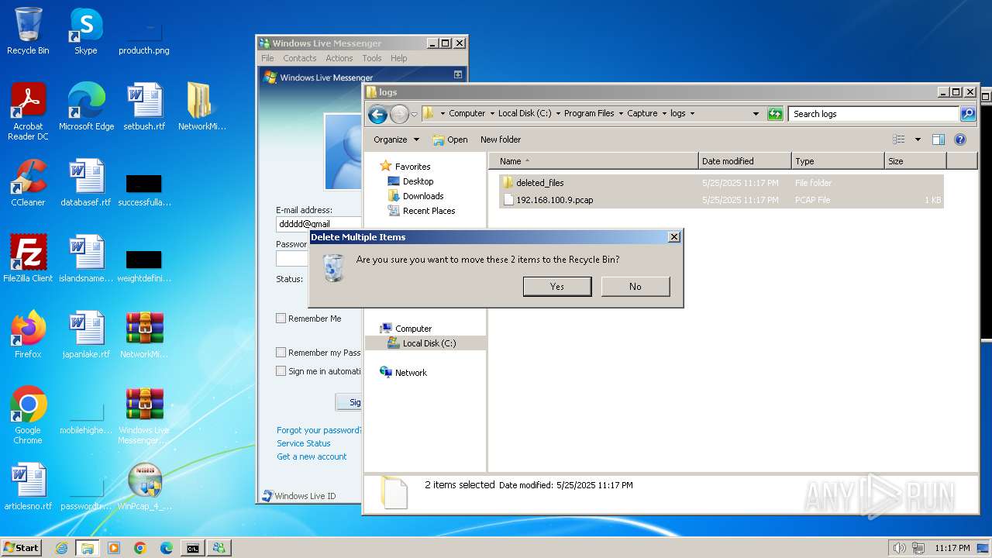Focus the Search logs field
The image size is (992, 558).
tap(874, 114)
